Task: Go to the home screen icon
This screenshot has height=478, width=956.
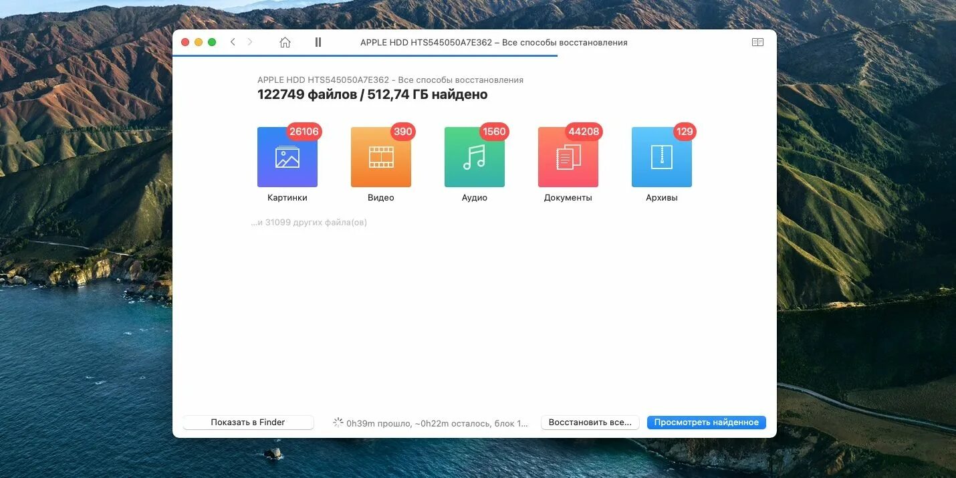Action: pos(285,42)
